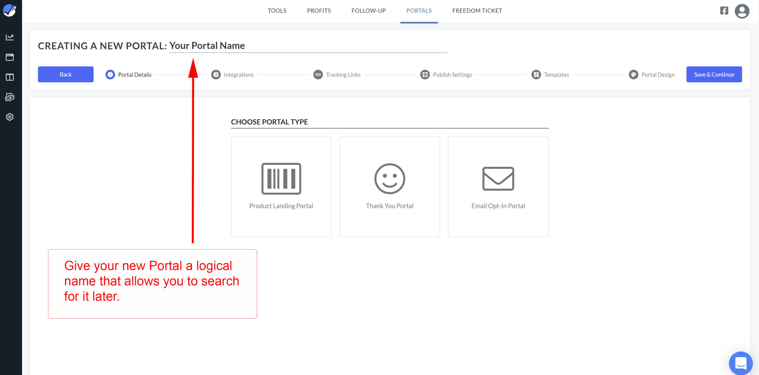Screen dimensions: 759x375
Task: Click the analytics chart sidebar icon
Action: tap(10, 37)
